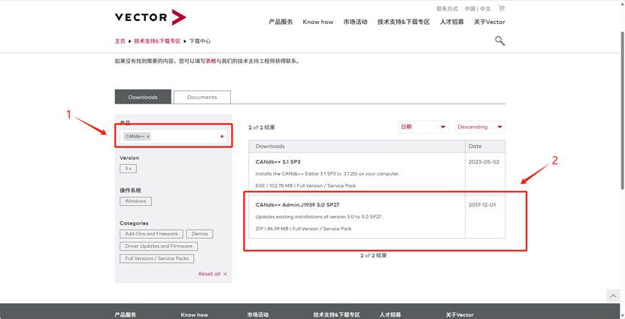Switch to the Documents tab
Image resolution: width=625 pixels, height=319 pixels.
[x=202, y=97]
